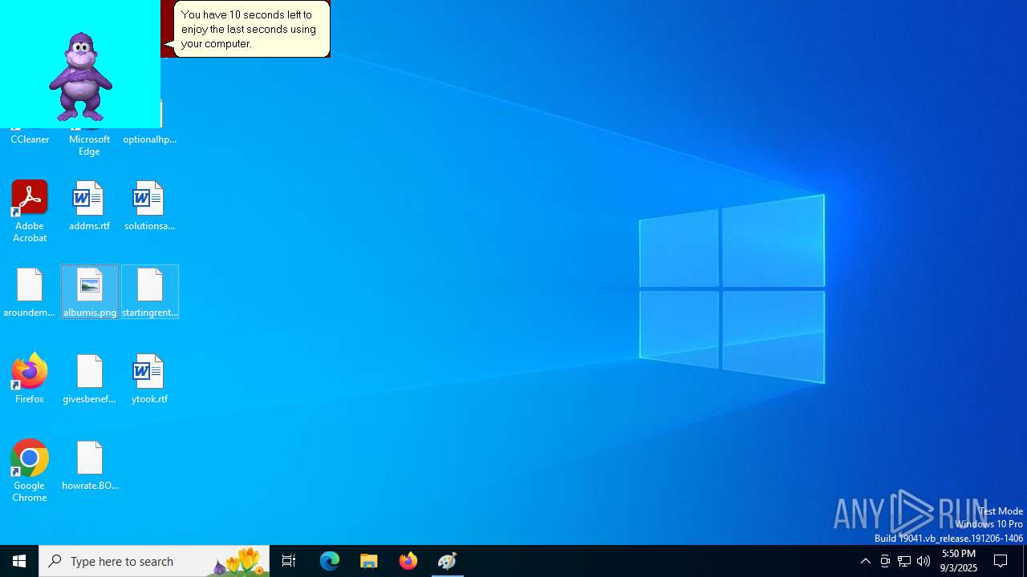The width and height of the screenshot is (1027, 577).
Task: Open the Windows Start menu
Action: coord(19,561)
